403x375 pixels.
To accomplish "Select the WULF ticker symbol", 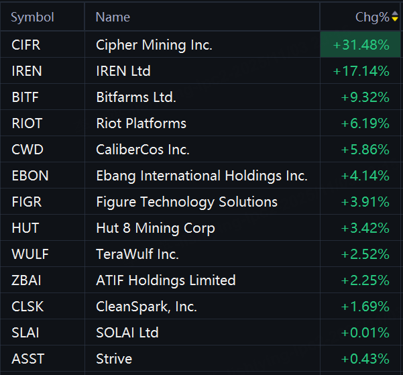I will click(30, 254).
